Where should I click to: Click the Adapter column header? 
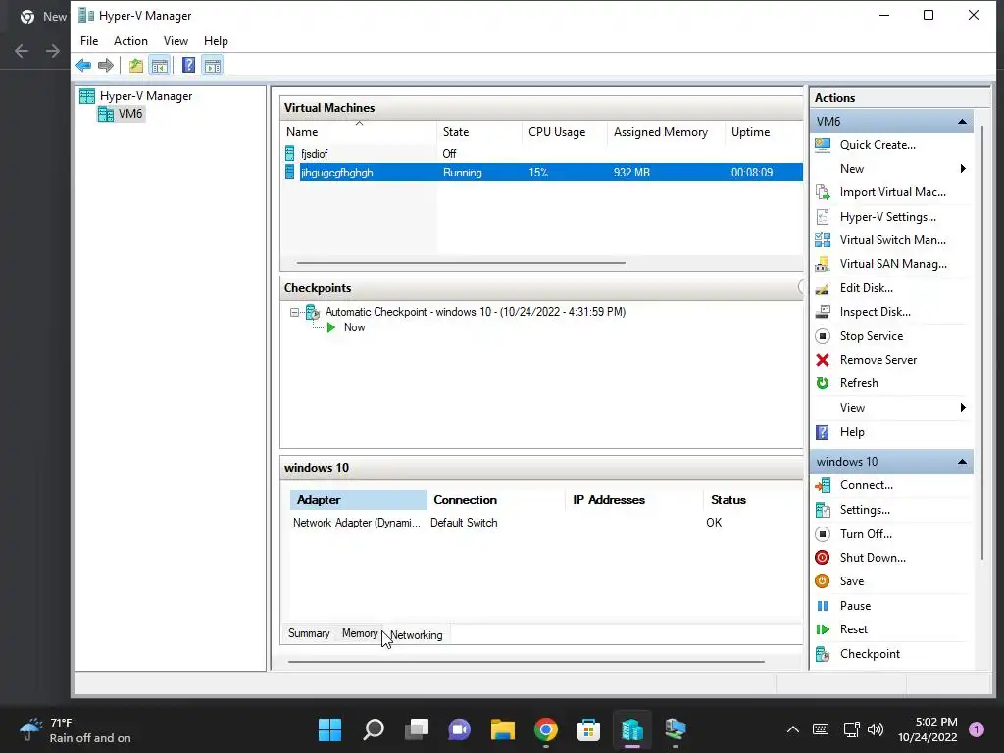[x=359, y=500]
